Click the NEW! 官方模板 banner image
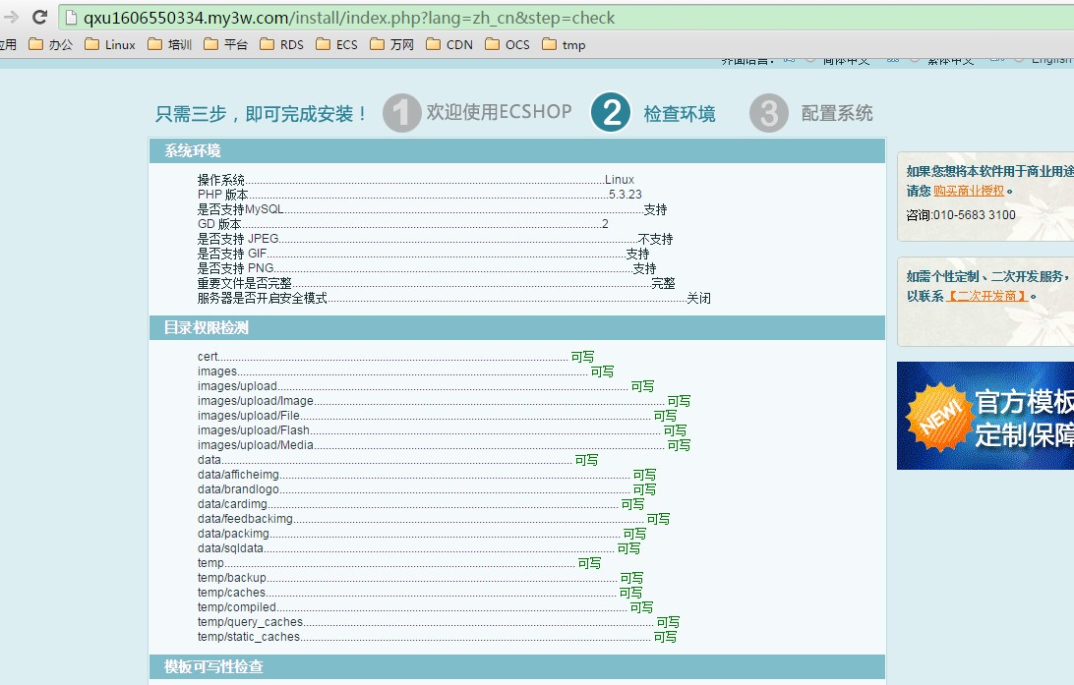Image resolution: width=1074 pixels, height=685 pixels. click(x=985, y=416)
